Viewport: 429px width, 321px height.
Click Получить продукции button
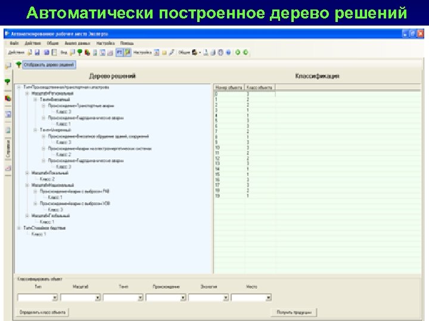coord(294,312)
